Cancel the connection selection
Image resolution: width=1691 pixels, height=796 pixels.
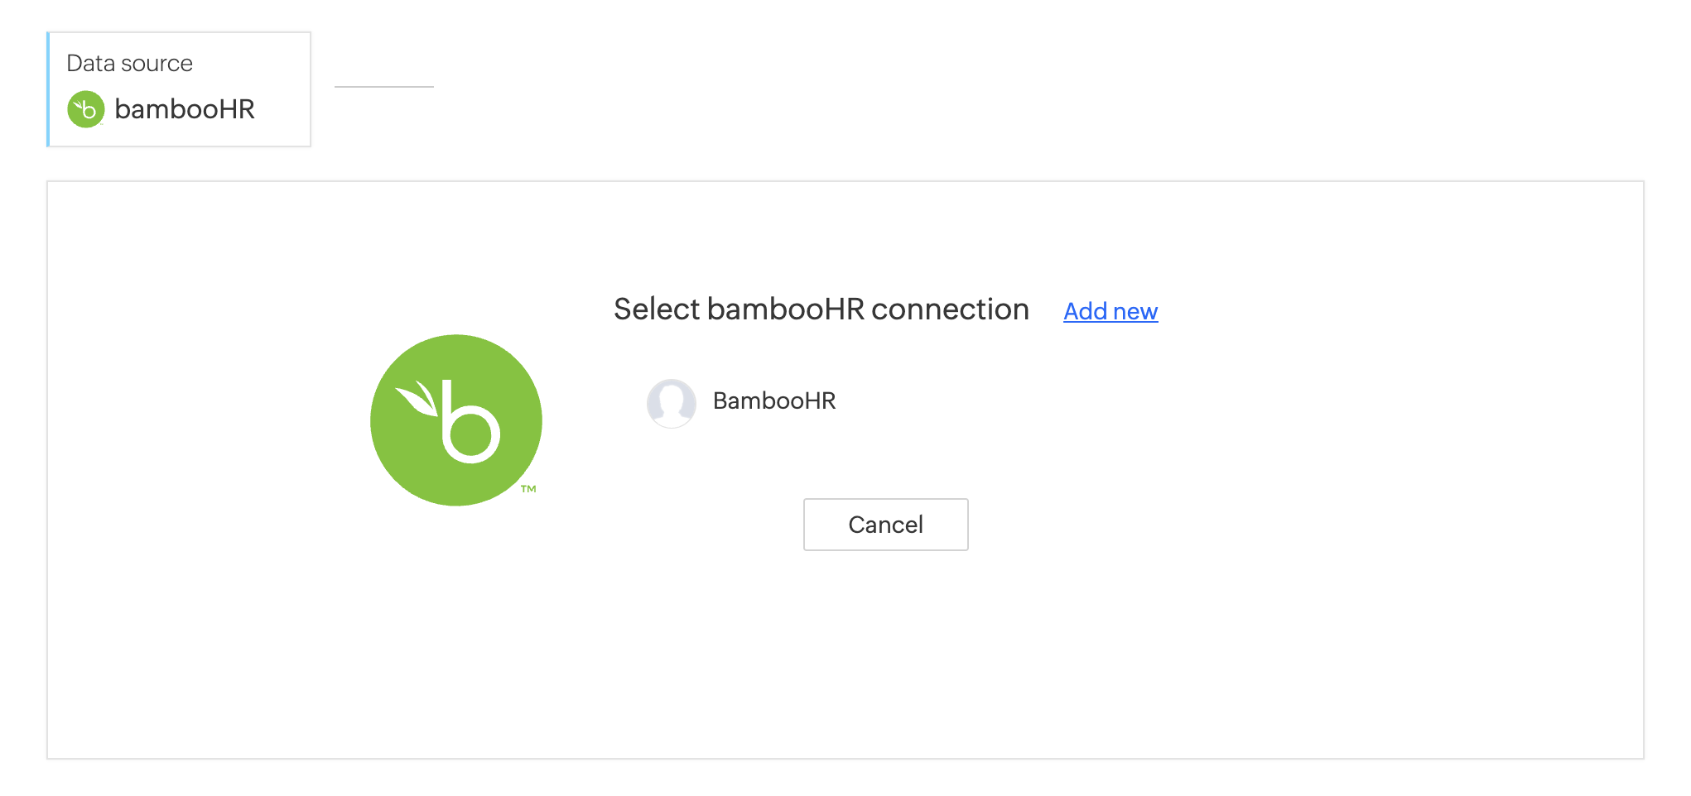[x=885, y=525]
